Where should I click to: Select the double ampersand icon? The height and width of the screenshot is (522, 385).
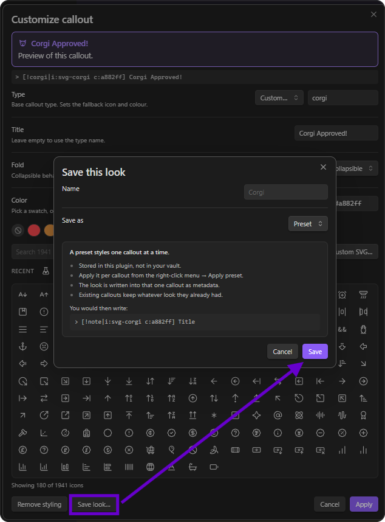coord(342,330)
